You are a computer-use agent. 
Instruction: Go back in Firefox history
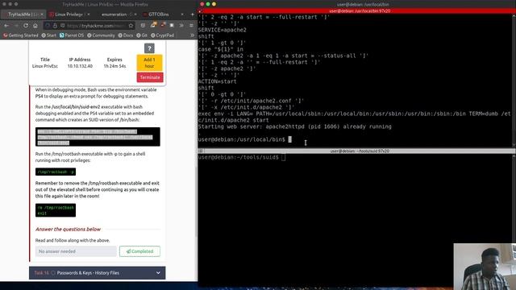(x=6, y=25)
